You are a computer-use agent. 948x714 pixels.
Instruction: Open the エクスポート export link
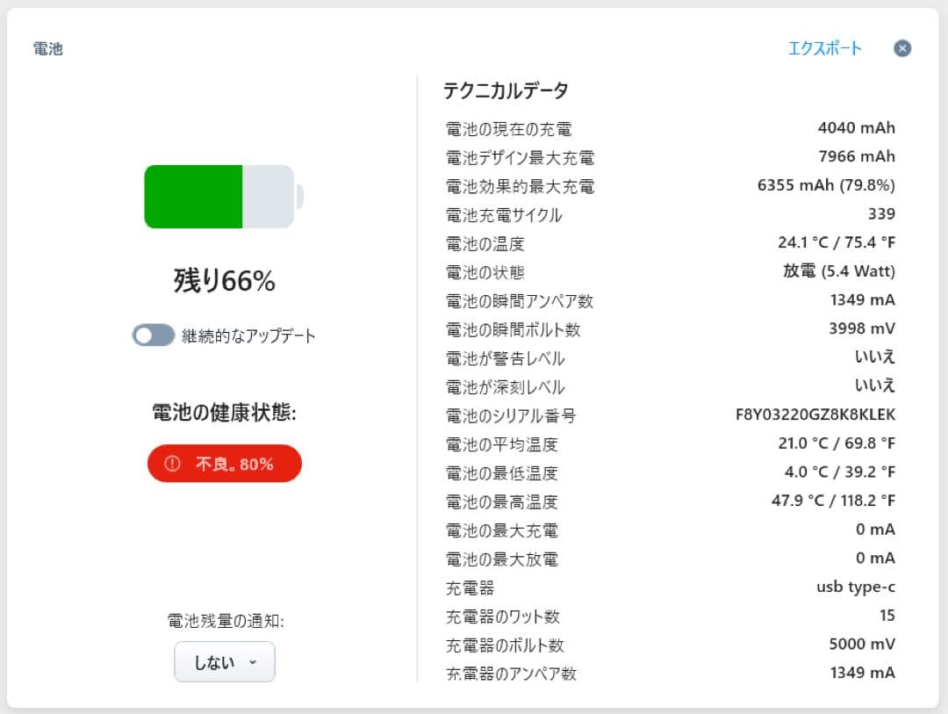tap(825, 50)
